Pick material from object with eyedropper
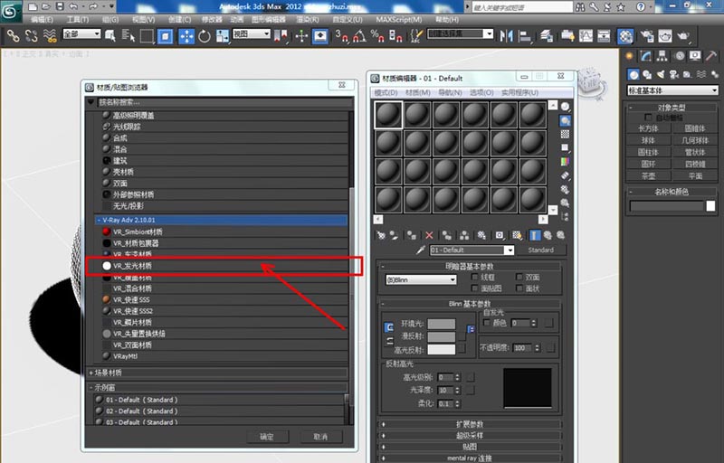 point(421,250)
